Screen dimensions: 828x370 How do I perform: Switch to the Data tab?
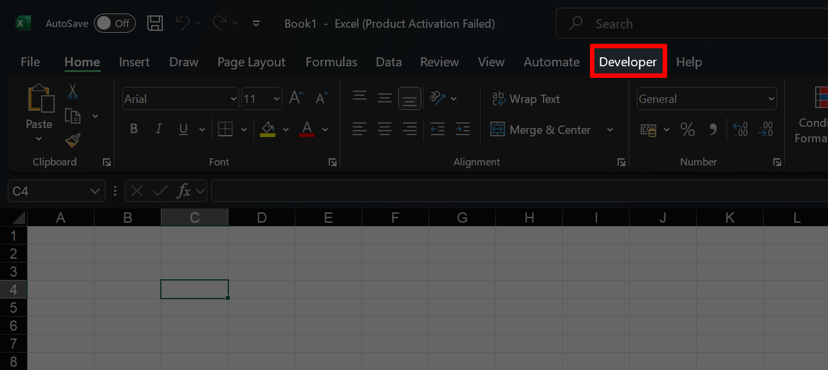pos(389,62)
